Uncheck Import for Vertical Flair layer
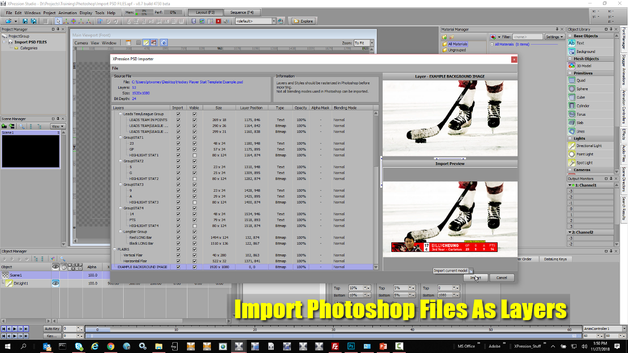Viewport: 628px width, 353px height. point(178,255)
